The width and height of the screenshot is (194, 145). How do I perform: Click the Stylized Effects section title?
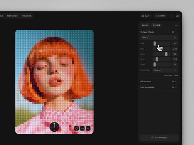pos(147,32)
